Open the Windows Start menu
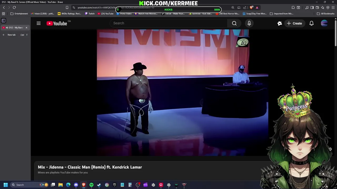337x189 pixels. pyautogui.click(x=6, y=185)
